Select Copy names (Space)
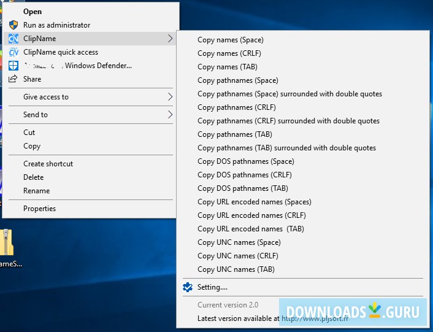 303,40
